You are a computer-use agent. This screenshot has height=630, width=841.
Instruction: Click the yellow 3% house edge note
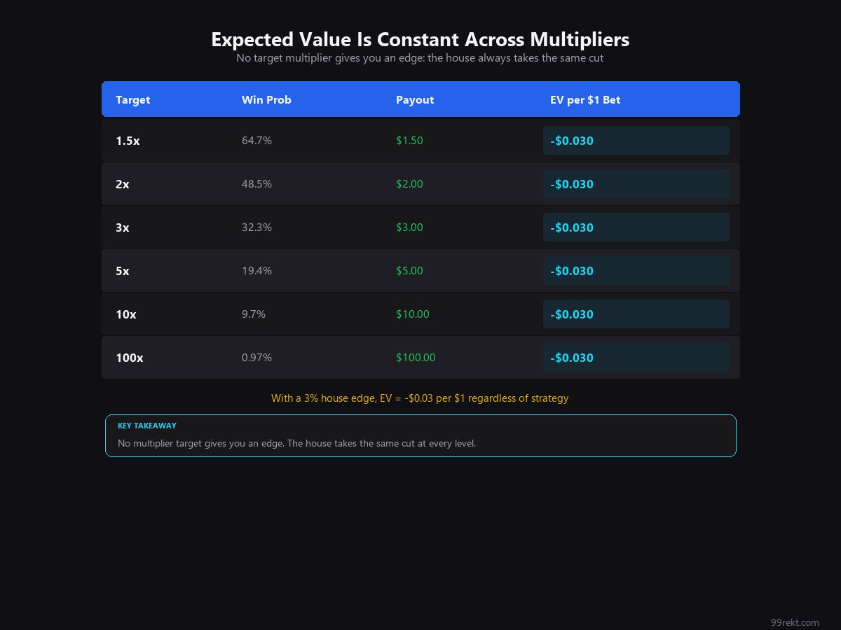tap(420, 398)
